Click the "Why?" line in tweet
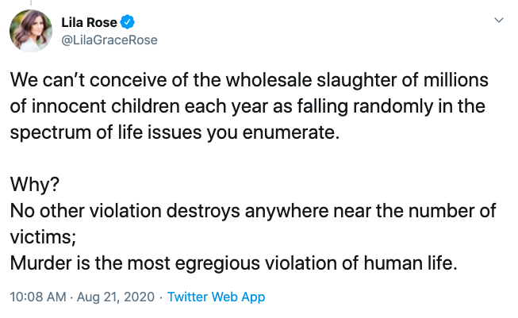 tap(31, 185)
